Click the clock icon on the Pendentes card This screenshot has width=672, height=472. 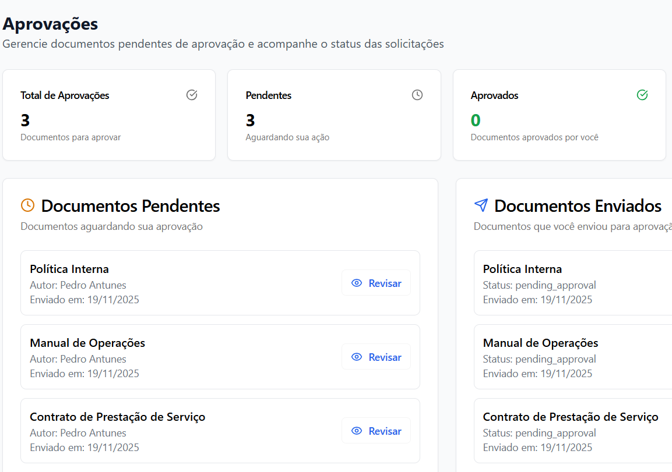[417, 94]
